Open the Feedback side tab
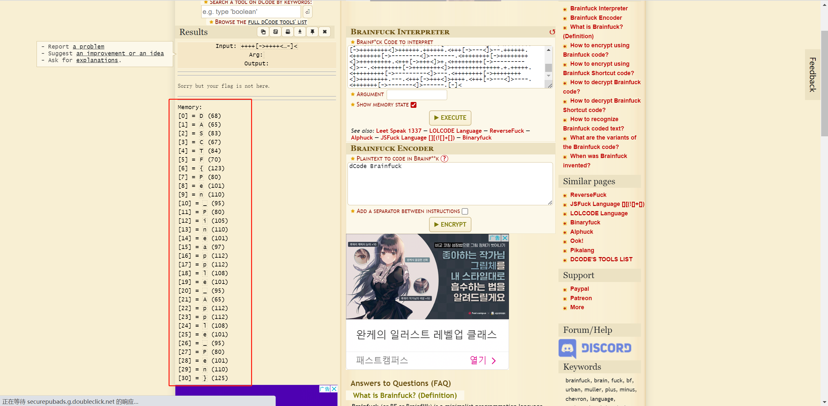 pos(812,74)
